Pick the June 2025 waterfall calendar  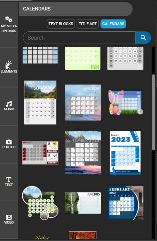[83, 203]
